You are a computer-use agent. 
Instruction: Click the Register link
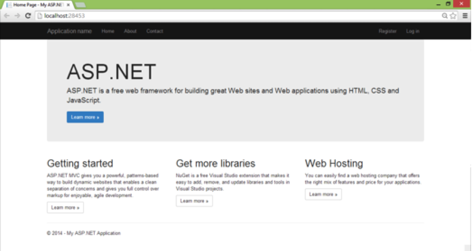(388, 31)
